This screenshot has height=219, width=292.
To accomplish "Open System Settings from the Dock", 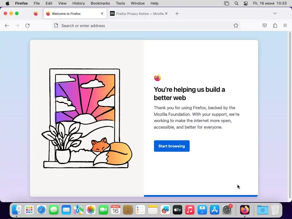I will (x=227, y=210).
